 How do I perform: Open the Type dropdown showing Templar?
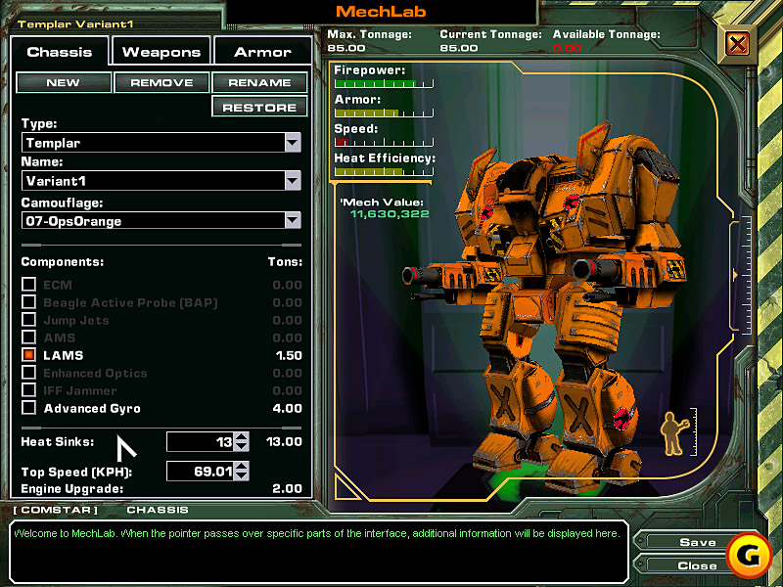point(292,143)
